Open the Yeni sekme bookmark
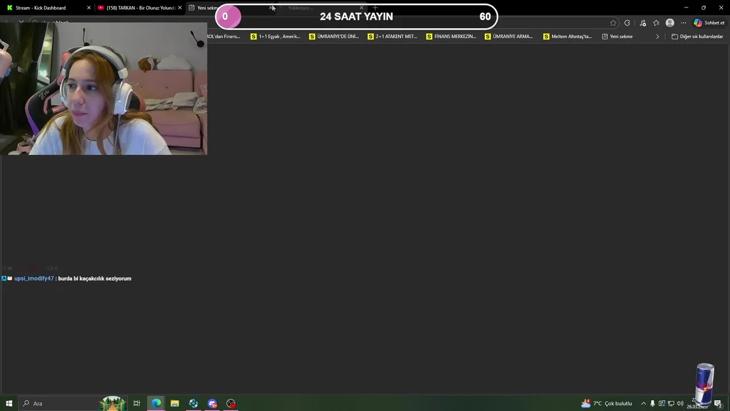Image resolution: width=730 pixels, height=411 pixels. point(617,37)
